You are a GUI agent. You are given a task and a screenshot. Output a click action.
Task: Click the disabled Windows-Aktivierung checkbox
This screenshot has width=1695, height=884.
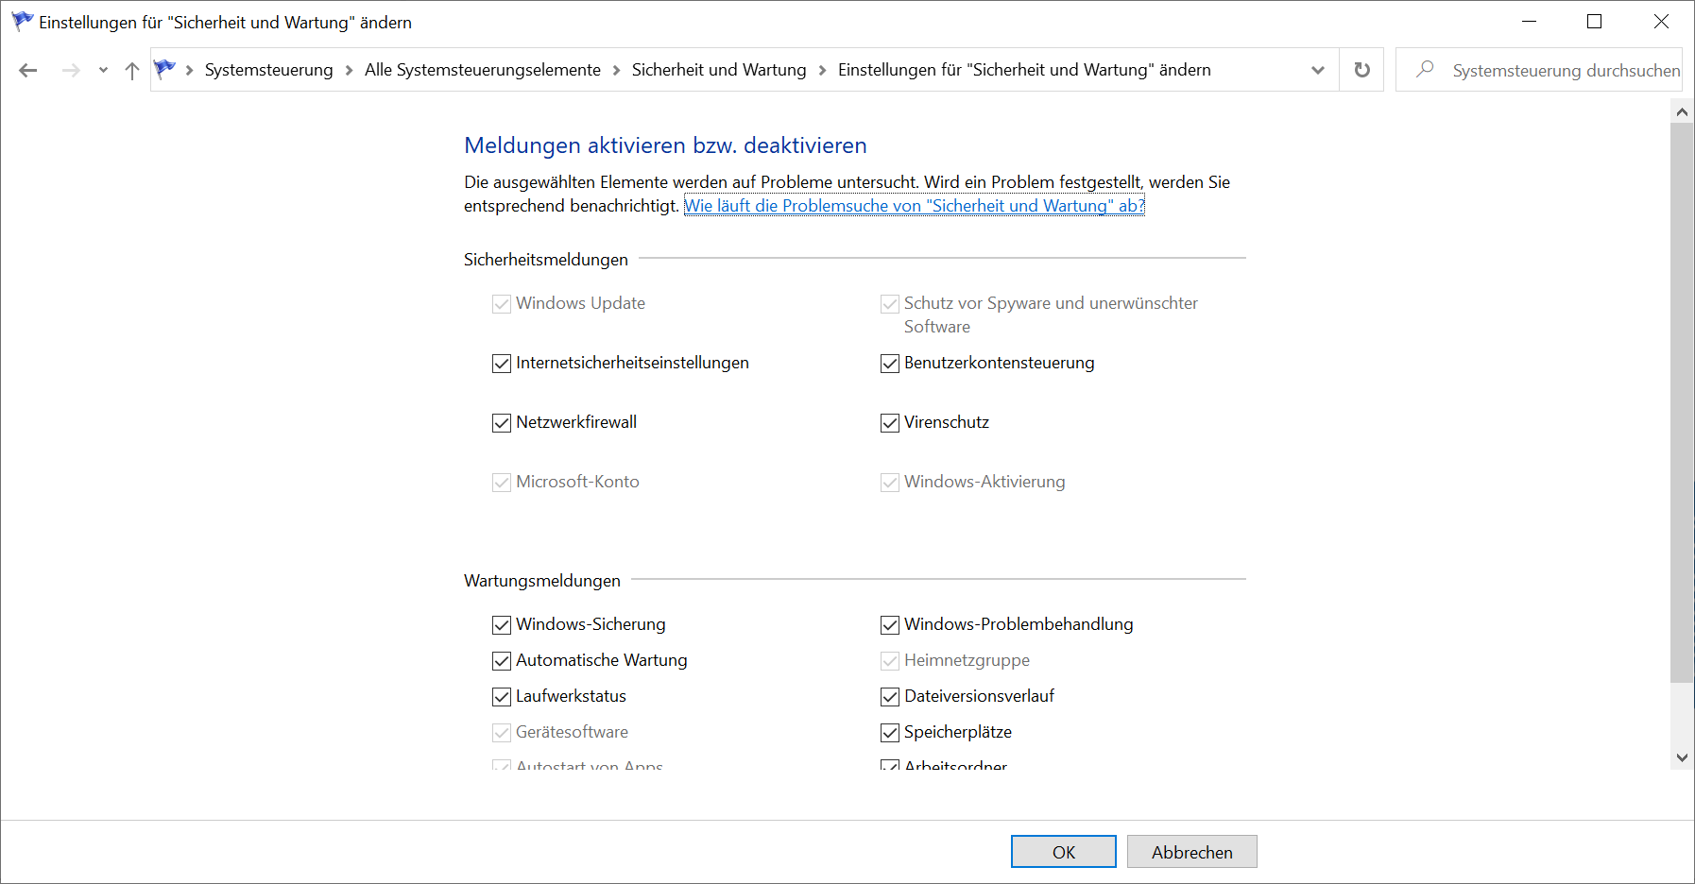[890, 483]
